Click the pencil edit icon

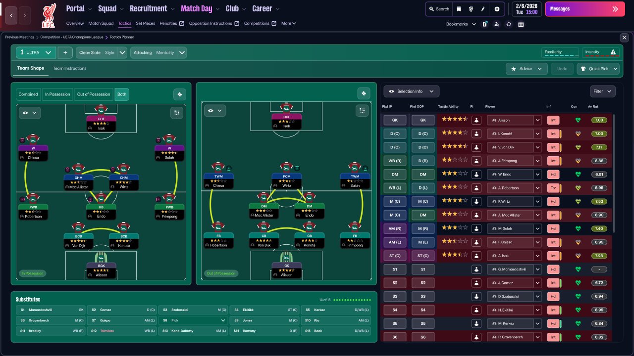[x=483, y=9]
